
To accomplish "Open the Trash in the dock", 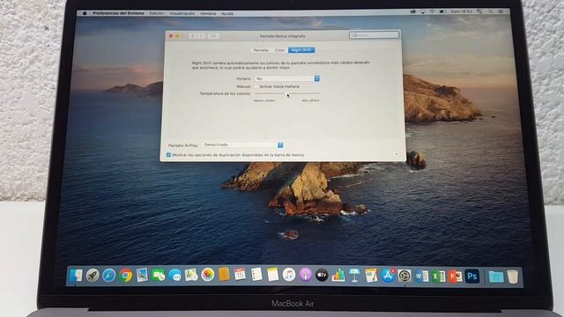I will click(513, 276).
